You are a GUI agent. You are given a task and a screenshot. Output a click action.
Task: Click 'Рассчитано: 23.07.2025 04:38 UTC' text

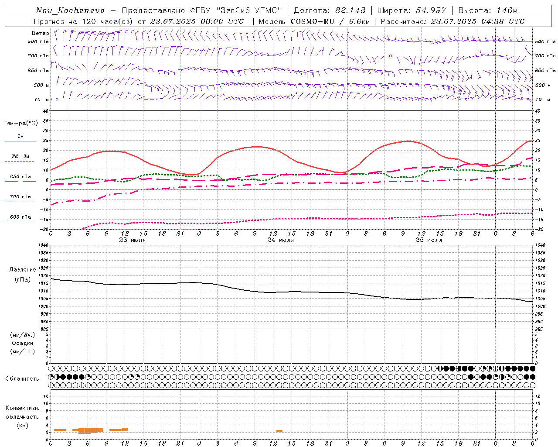tap(453, 21)
